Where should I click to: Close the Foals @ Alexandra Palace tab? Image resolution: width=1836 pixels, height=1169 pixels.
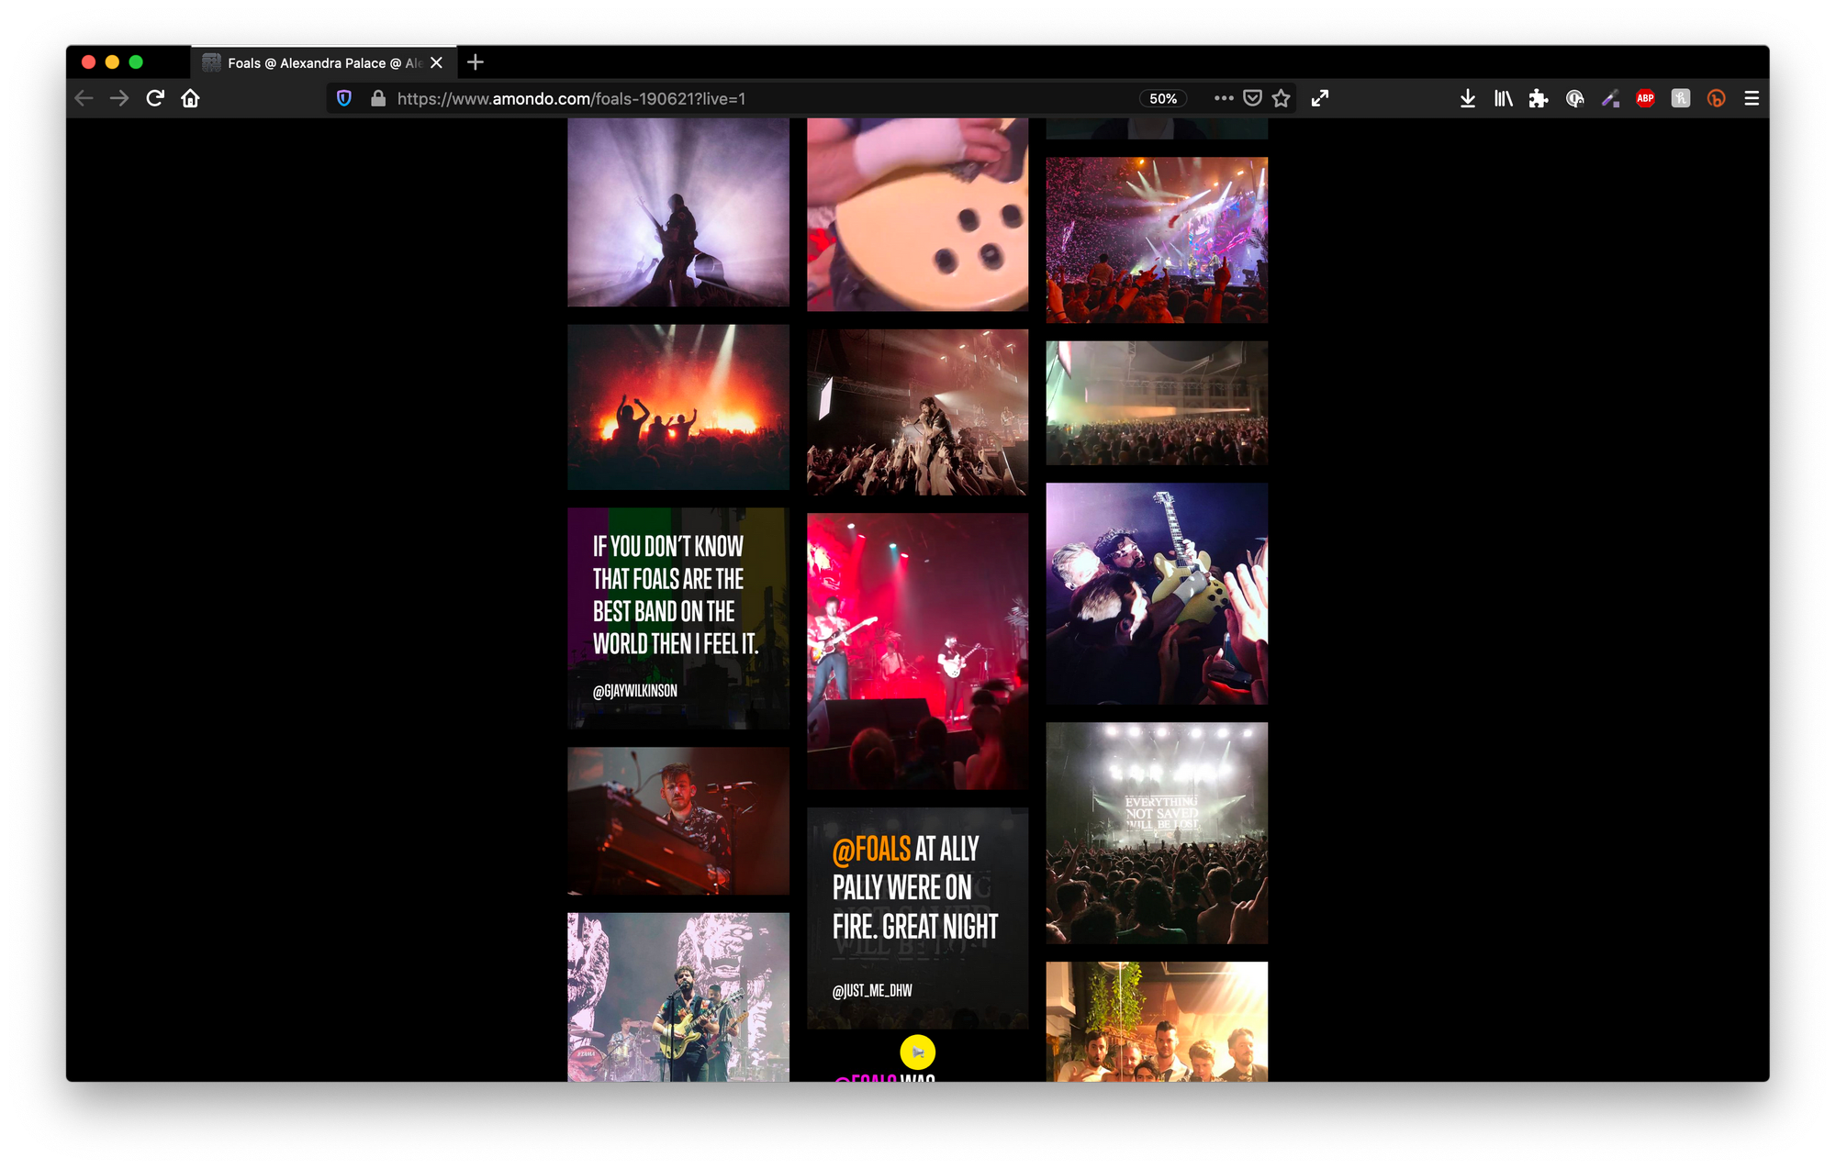point(437,62)
